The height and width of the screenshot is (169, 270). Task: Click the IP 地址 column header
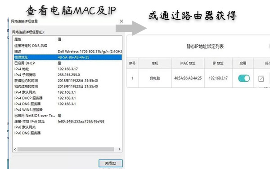point(218,63)
